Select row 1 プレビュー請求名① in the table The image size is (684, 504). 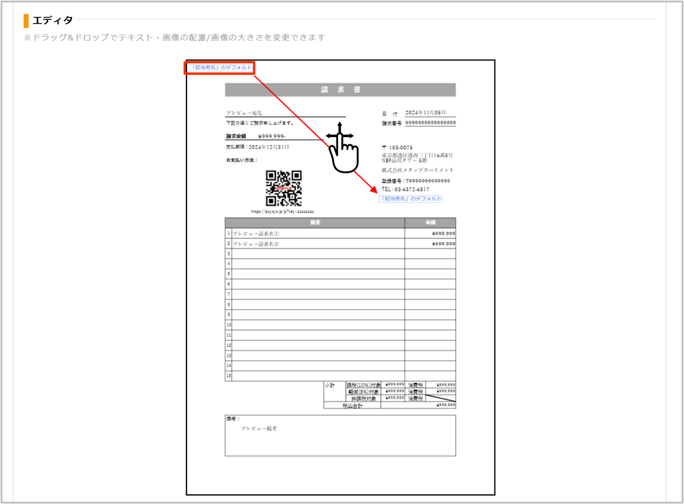[x=256, y=234]
